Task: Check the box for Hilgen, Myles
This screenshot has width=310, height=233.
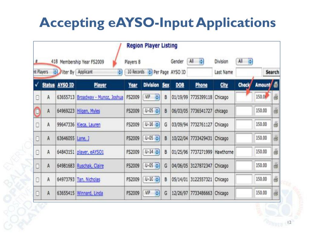Action: (x=37, y=111)
